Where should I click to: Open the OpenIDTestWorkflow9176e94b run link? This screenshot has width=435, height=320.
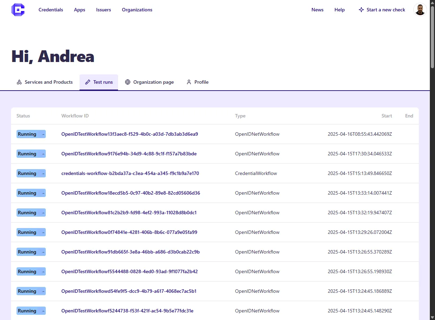pyautogui.click(x=129, y=154)
